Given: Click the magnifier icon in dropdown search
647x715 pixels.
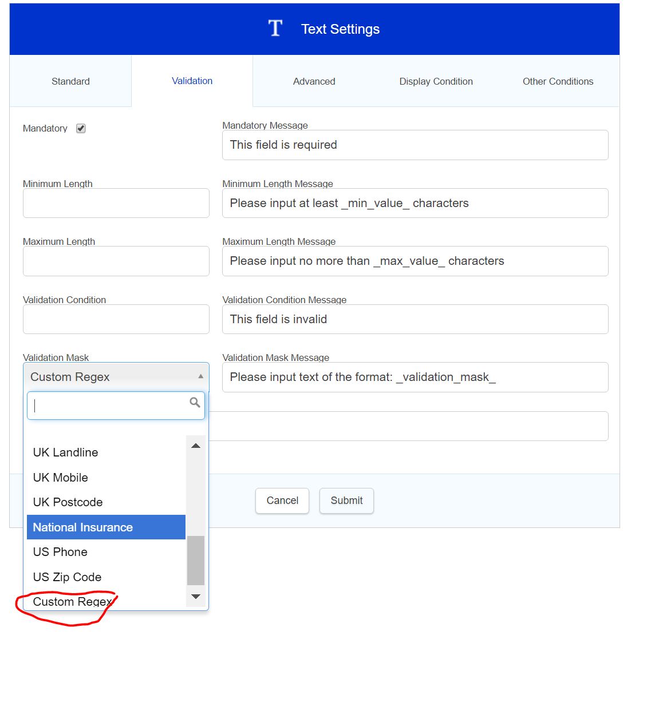Looking at the screenshot, I should click(x=195, y=403).
